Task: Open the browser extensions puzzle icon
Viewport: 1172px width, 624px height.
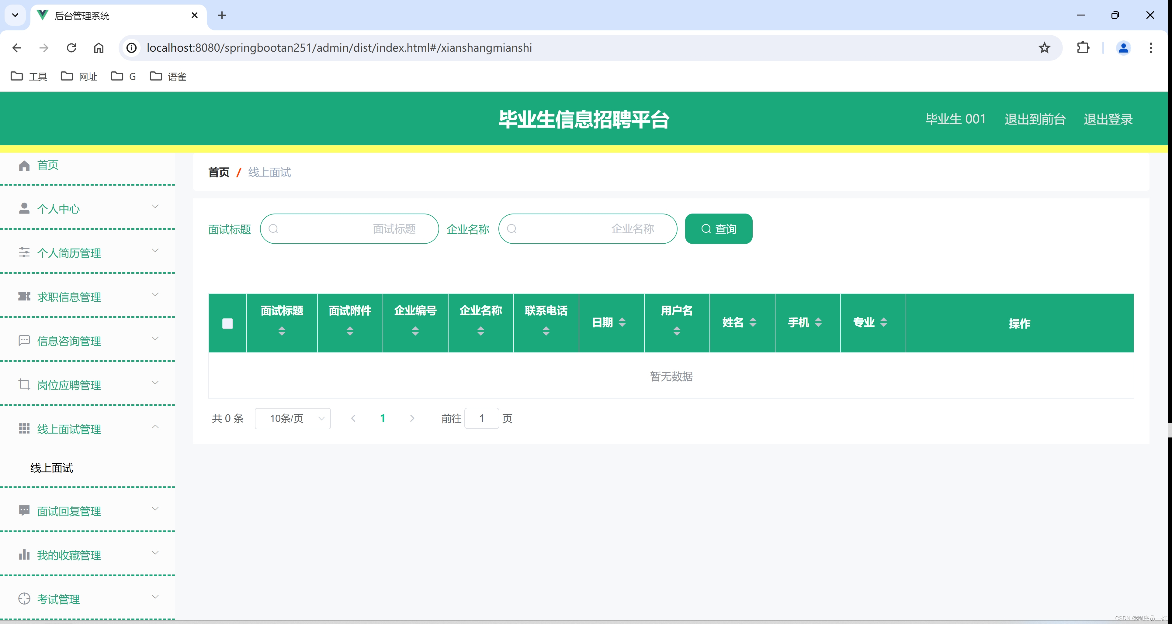Action: [1083, 48]
